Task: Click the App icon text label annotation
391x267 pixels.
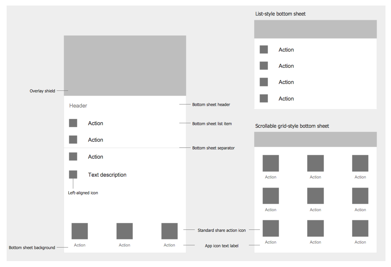Action: [x=222, y=246]
